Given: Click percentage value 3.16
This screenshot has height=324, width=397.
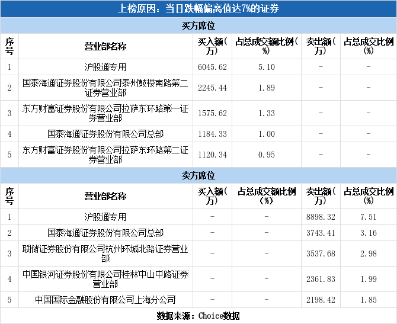Looking at the screenshot, I should point(369,233).
